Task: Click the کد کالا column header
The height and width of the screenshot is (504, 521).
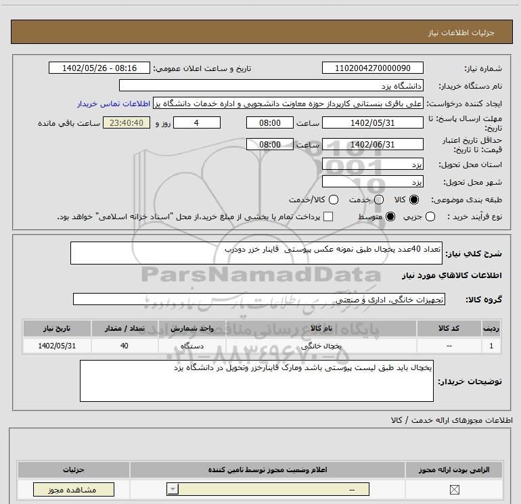Action: coord(449,329)
